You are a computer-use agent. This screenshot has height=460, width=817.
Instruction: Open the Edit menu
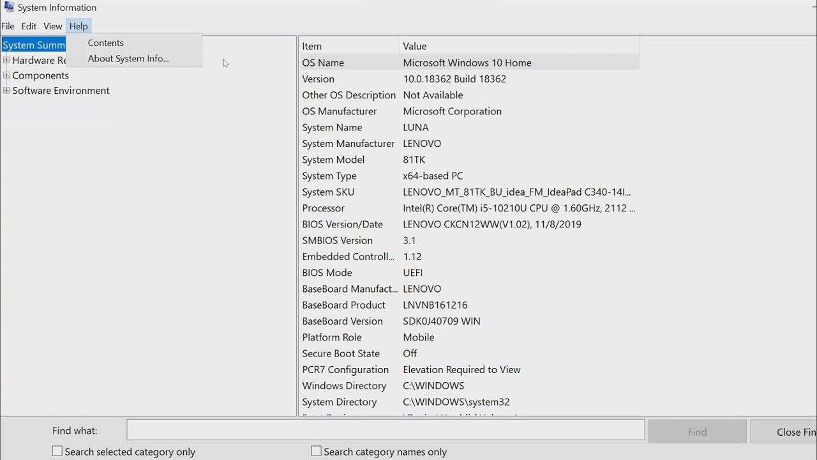point(29,26)
